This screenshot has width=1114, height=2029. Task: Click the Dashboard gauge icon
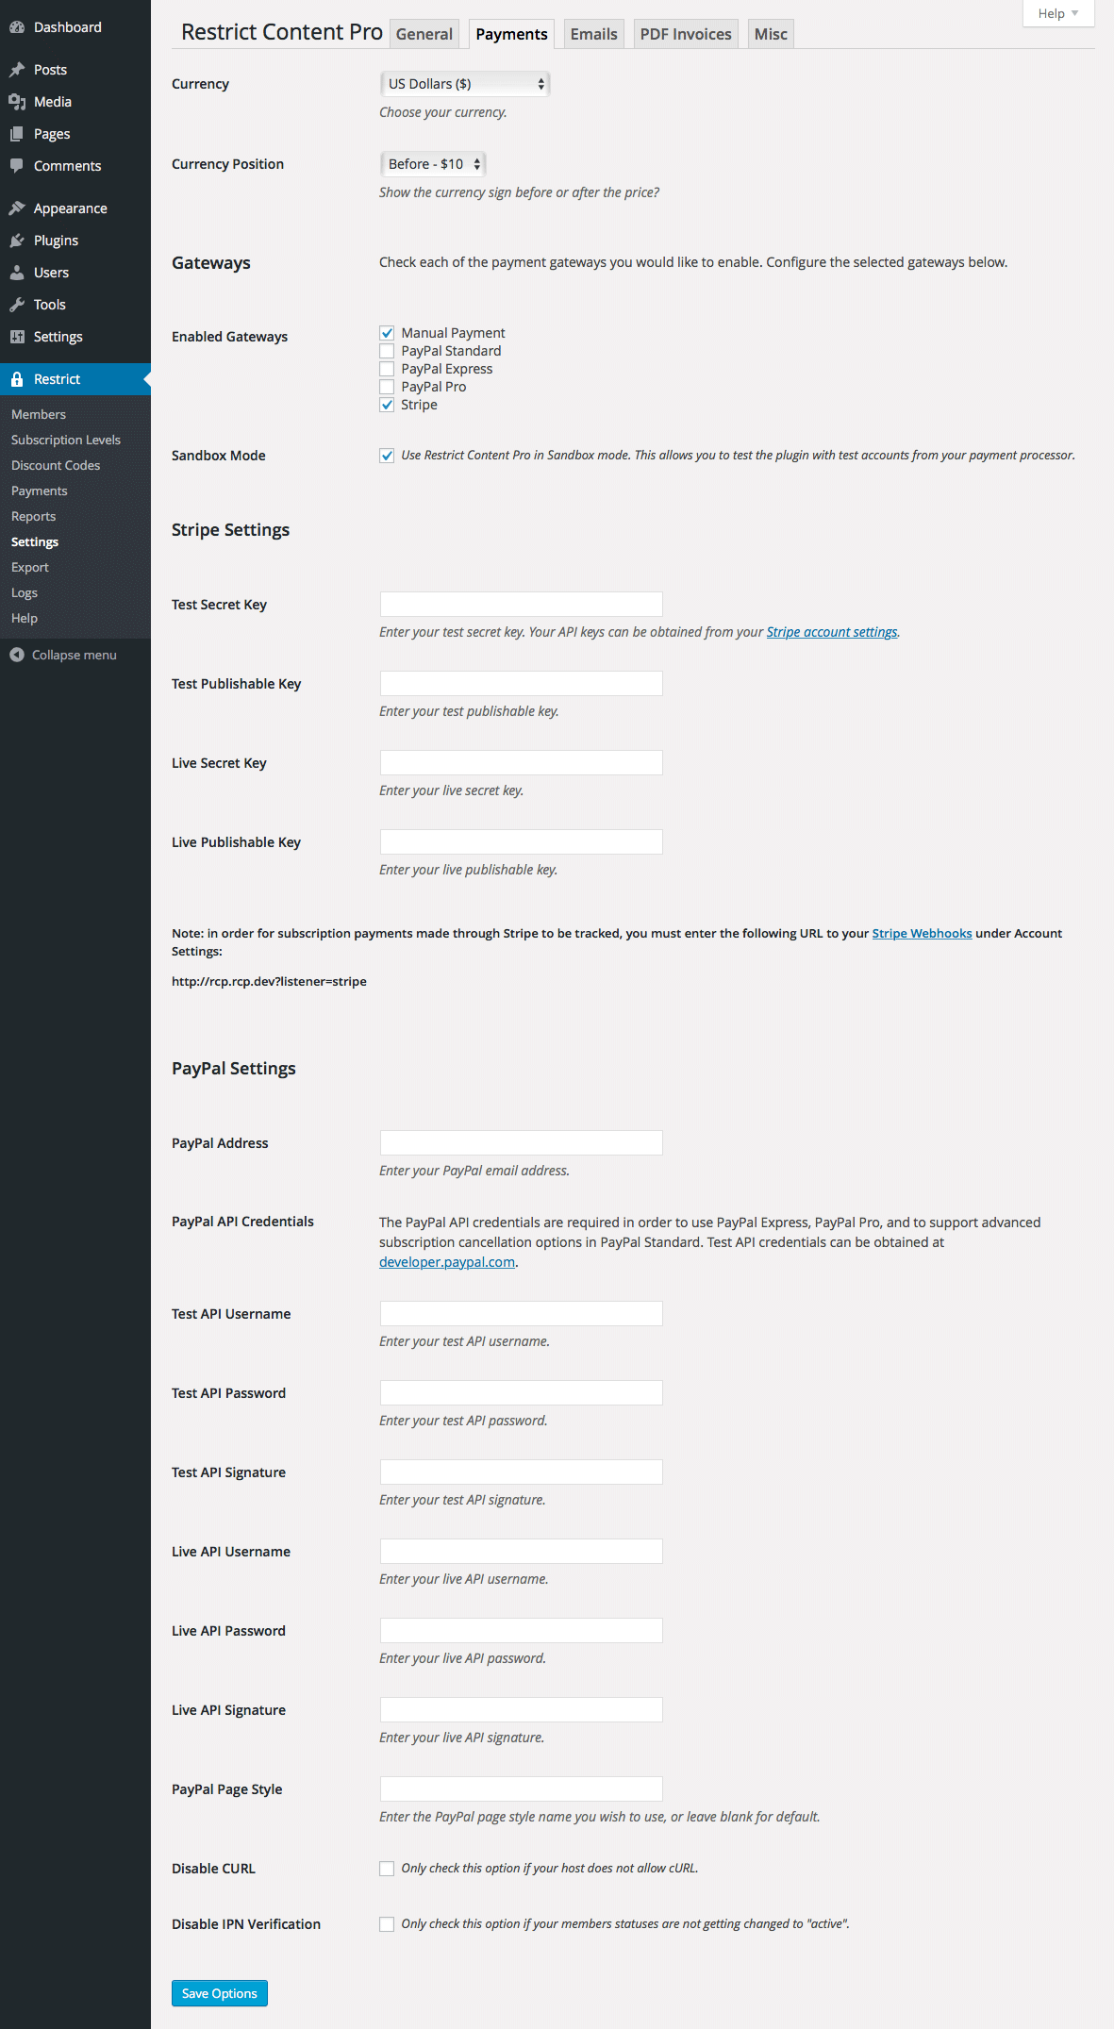(17, 27)
